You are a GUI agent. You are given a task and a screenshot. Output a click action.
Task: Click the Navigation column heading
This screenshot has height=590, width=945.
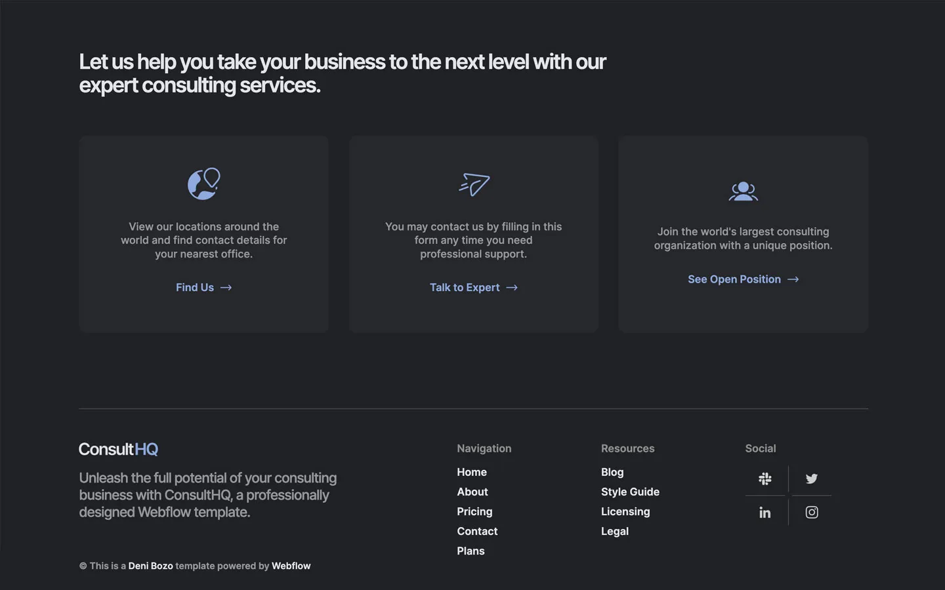pos(484,448)
